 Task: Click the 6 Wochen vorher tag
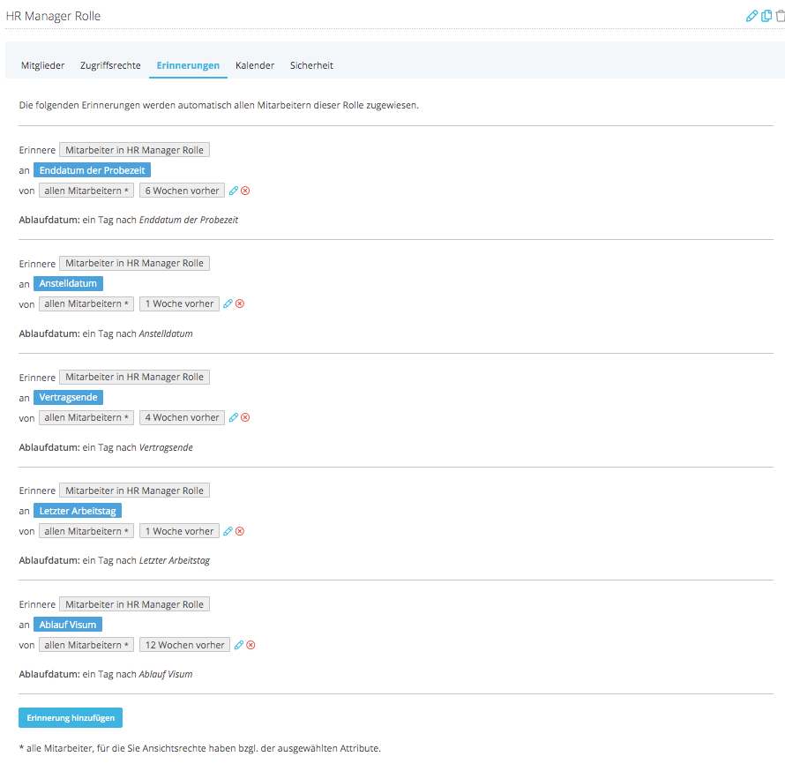click(x=182, y=191)
